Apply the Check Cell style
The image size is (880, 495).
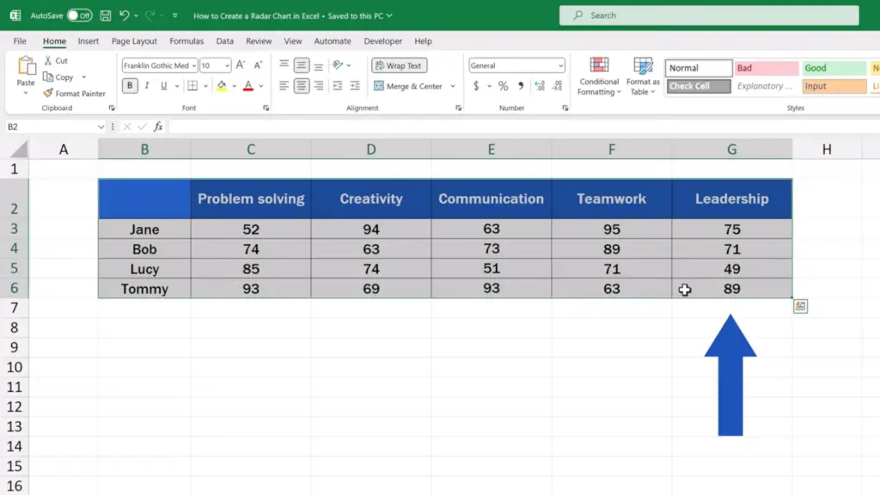[699, 86]
